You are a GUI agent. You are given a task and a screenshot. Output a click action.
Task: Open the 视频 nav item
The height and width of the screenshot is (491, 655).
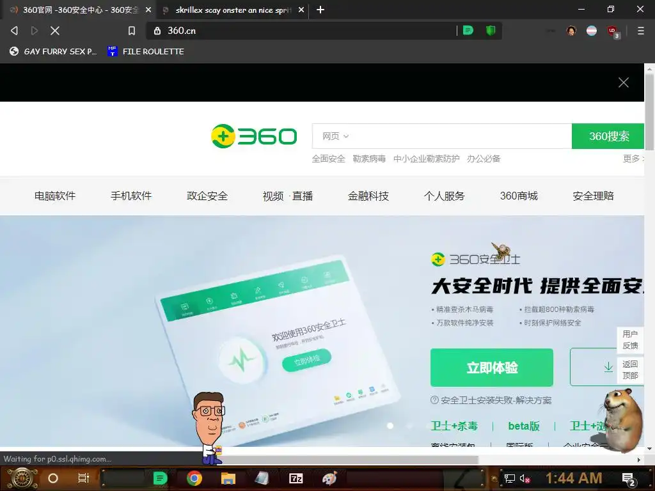click(x=273, y=196)
